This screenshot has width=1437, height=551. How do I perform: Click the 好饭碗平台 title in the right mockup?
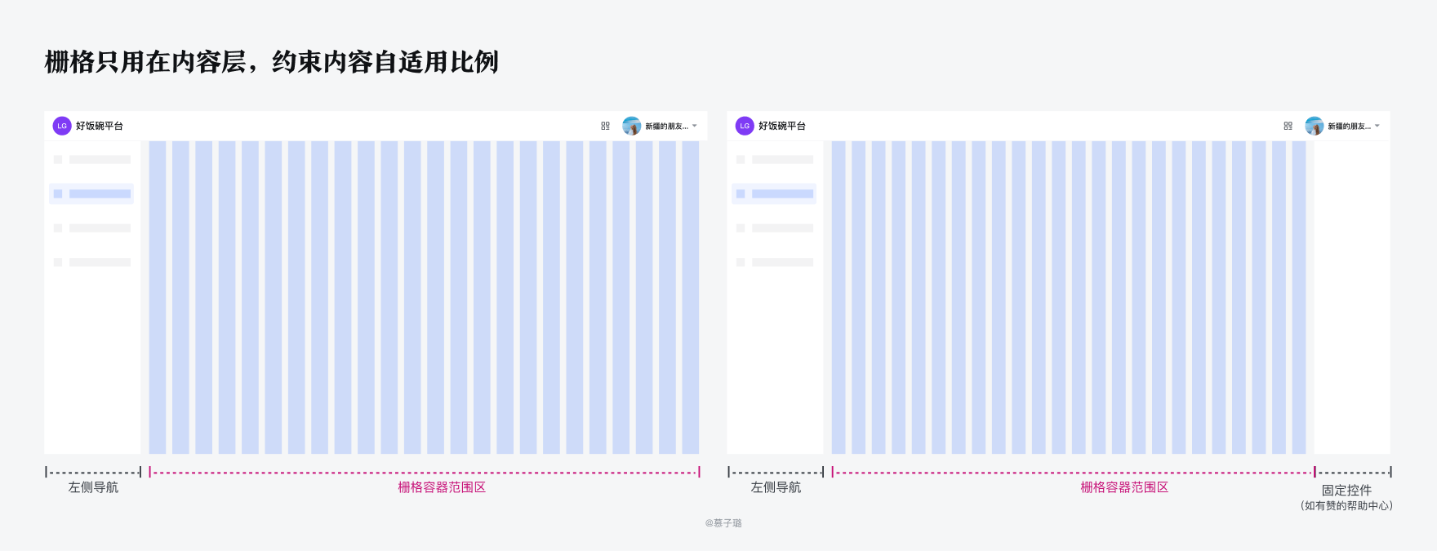point(782,126)
